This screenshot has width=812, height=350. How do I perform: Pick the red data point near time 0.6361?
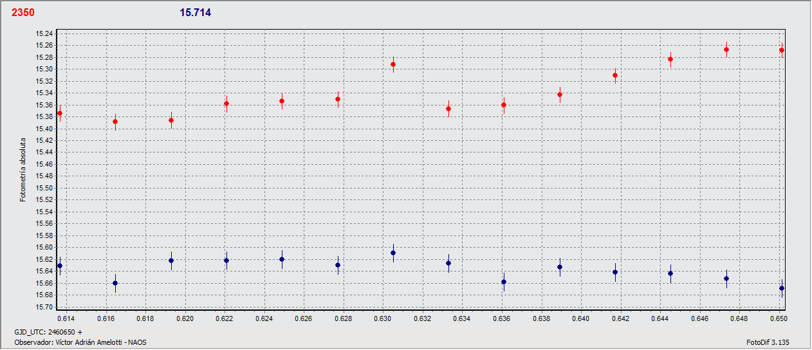(x=504, y=105)
